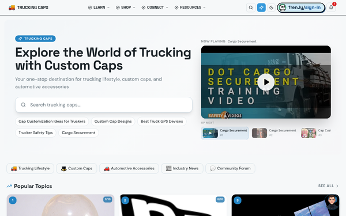Focus the Search trucking caps input field
Image resolution: width=346 pixels, height=216 pixels.
[104, 105]
